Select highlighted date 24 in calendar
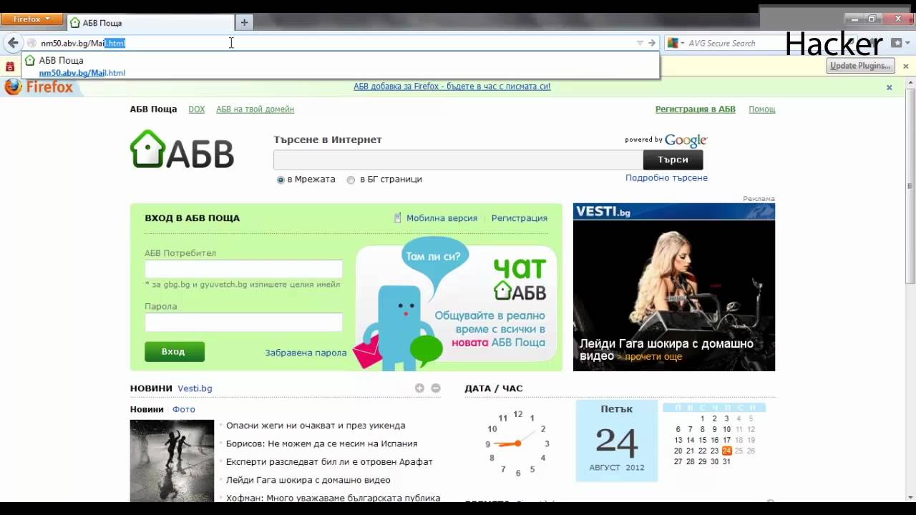This screenshot has width=916, height=515. coord(726,451)
